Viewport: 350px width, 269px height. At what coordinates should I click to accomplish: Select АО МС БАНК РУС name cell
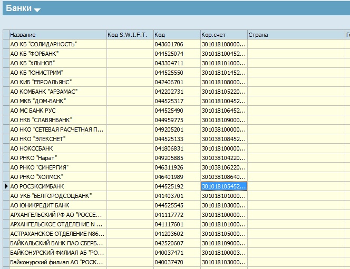click(x=58, y=111)
